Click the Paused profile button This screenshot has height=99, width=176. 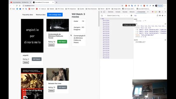(x=159, y=5)
